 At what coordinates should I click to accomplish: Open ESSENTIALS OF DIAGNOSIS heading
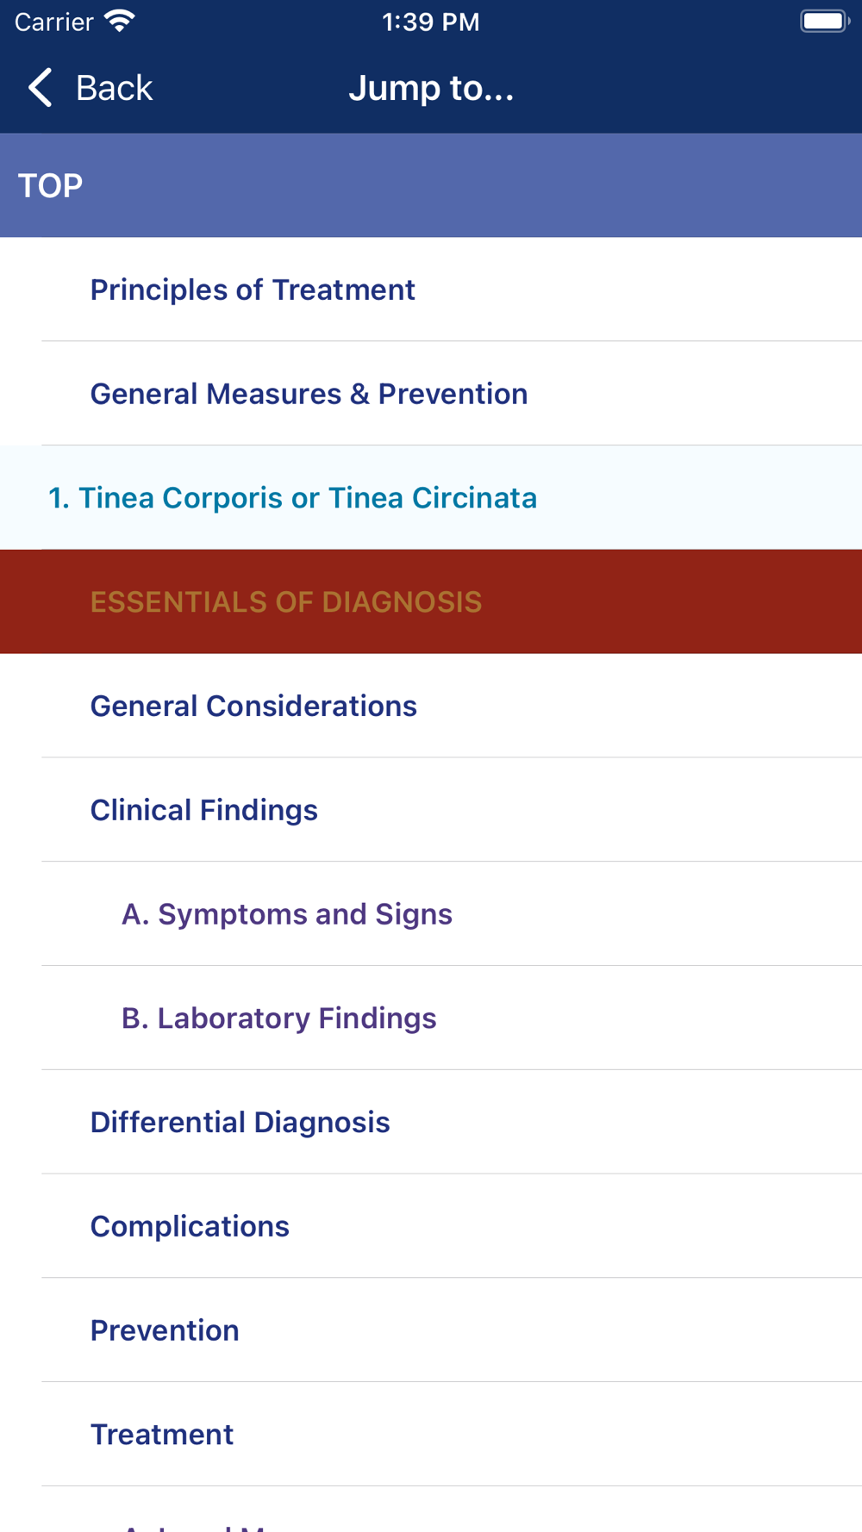coord(431,601)
